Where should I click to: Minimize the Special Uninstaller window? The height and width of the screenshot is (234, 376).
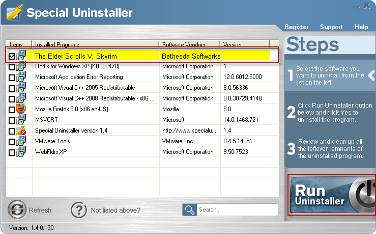coord(357,7)
